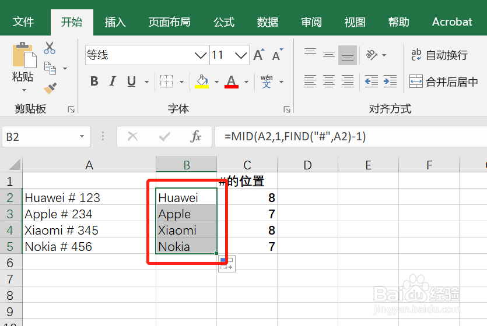Apply red font color
This screenshot has height=326, width=487.
coord(232,81)
